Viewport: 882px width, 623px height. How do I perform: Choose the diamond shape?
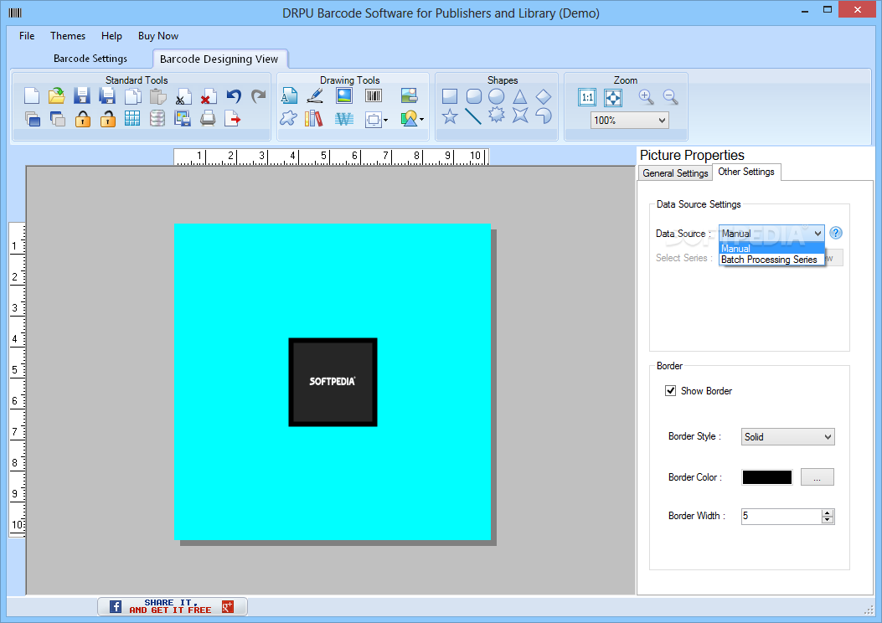[544, 96]
